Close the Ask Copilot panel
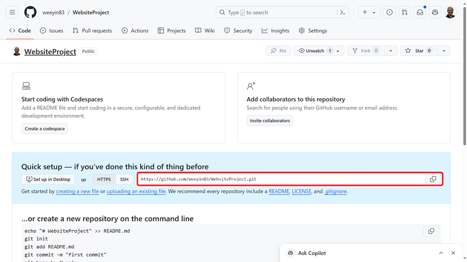467x262 pixels. pyautogui.click(x=453, y=253)
